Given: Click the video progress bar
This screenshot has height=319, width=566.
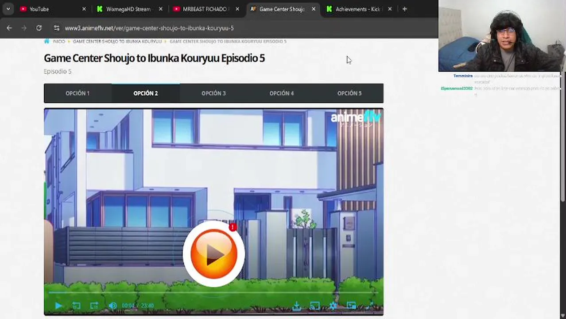Looking at the screenshot, I should [213, 293].
